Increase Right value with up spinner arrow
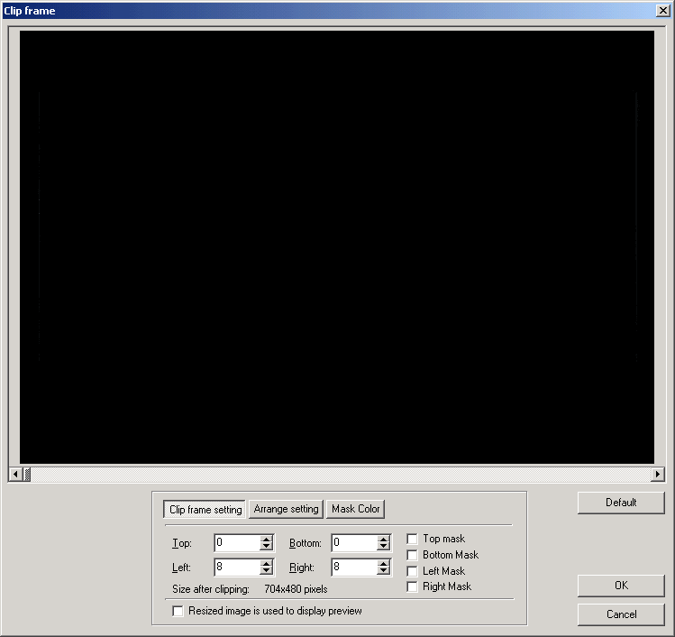Viewport: 675px width, 637px height. click(x=383, y=563)
